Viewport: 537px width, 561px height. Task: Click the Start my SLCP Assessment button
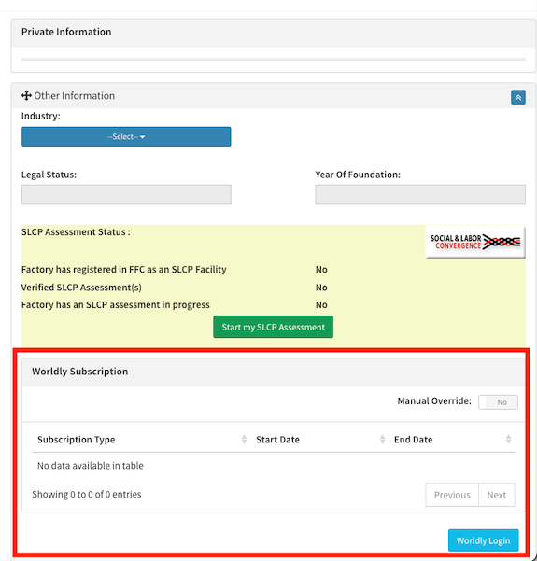(x=273, y=327)
